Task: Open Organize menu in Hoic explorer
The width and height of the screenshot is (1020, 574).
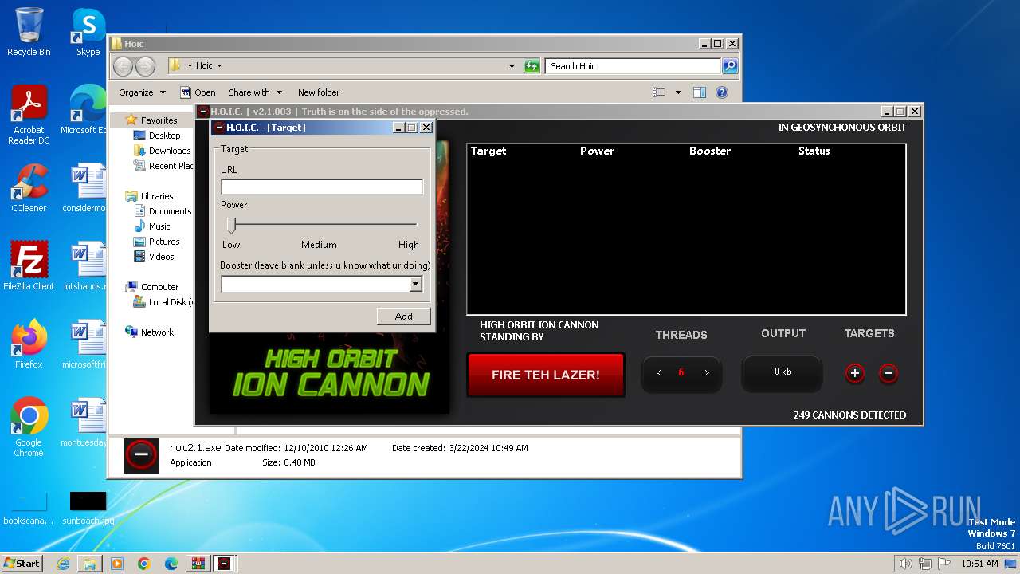Action: (142, 92)
